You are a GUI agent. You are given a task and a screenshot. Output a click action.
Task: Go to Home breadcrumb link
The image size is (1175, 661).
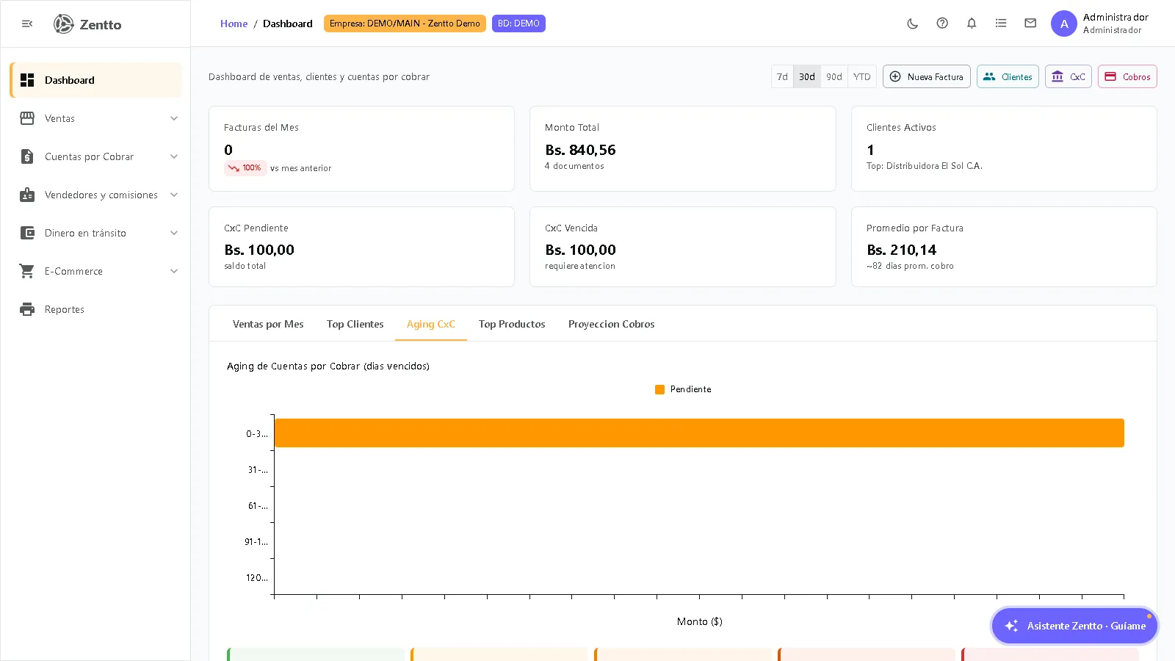pos(234,24)
